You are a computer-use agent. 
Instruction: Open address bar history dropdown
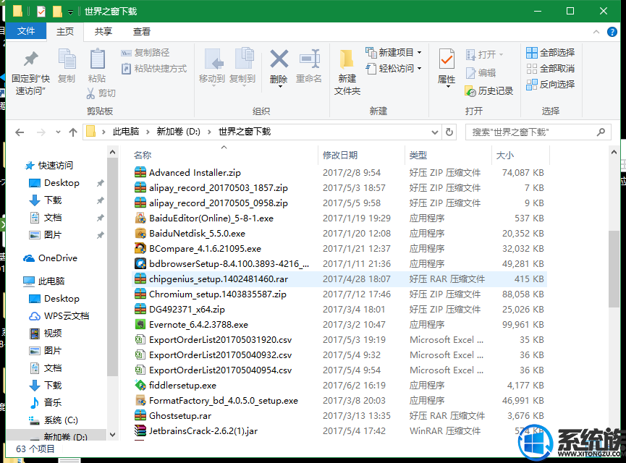[434, 132]
